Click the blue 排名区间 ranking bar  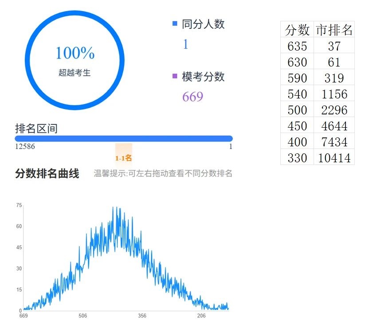tap(123, 138)
